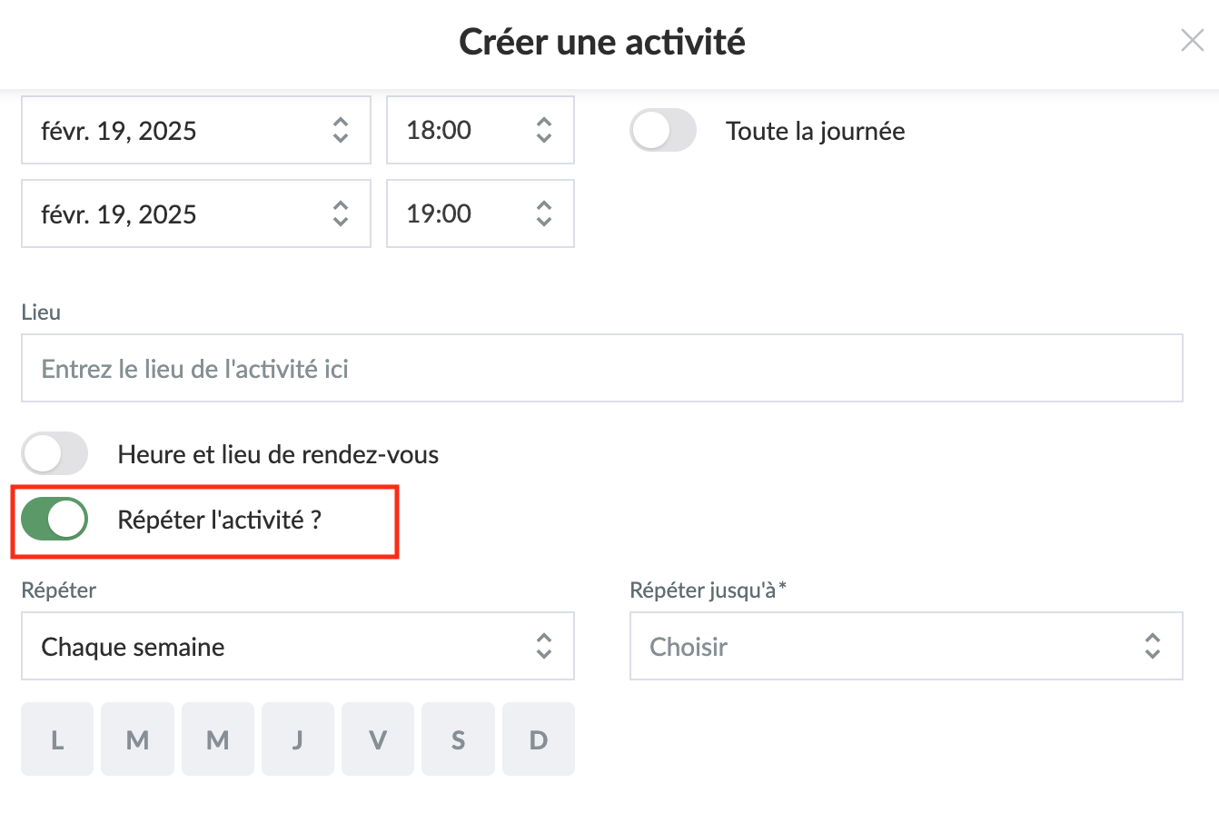The height and width of the screenshot is (823, 1219).
Task: Select L for Monday repetition
Action: click(x=57, y=739)
